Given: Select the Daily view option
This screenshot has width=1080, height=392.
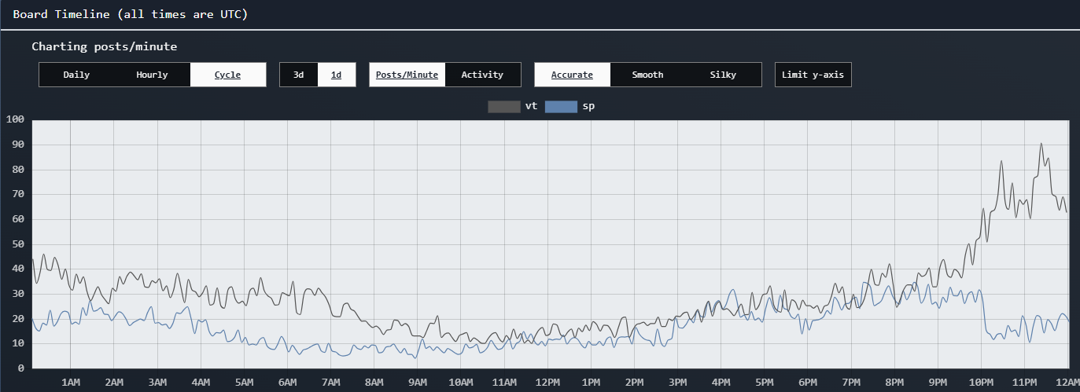Looking at the screenshot, I should coord(76,75).
